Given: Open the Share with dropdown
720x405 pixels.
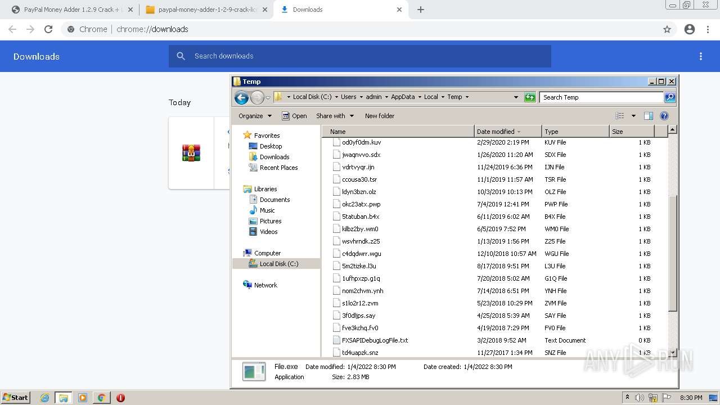Looking at the screenshot, I should [x=335, y=116].
